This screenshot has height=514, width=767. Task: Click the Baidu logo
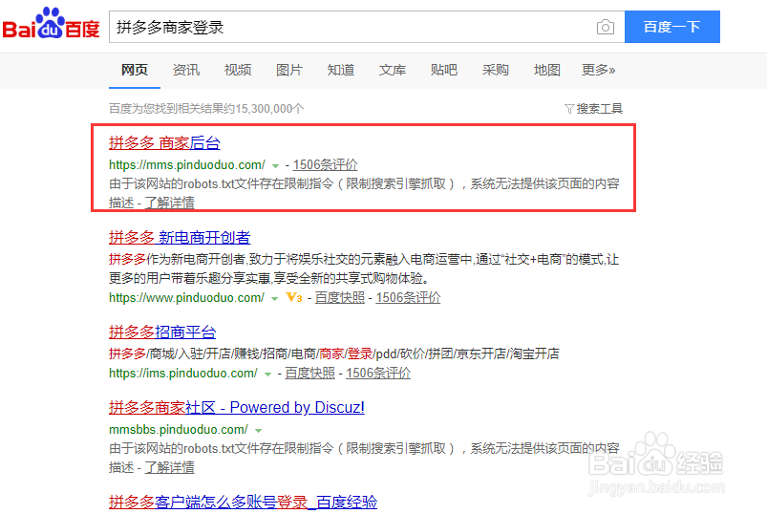tap(51, 24)
